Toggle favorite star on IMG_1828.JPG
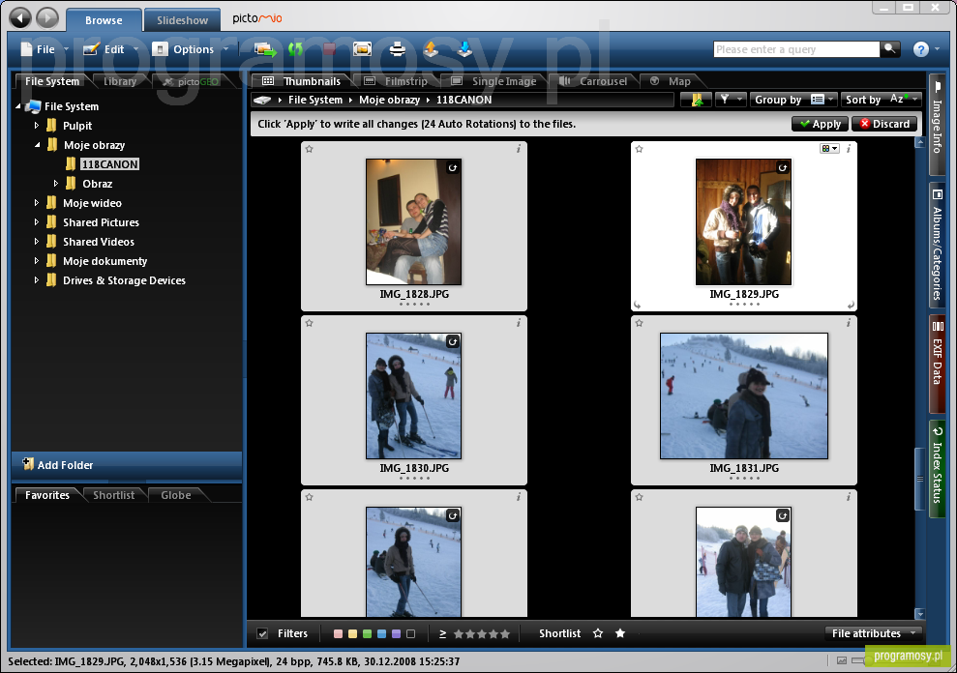 tap(310, 149)
